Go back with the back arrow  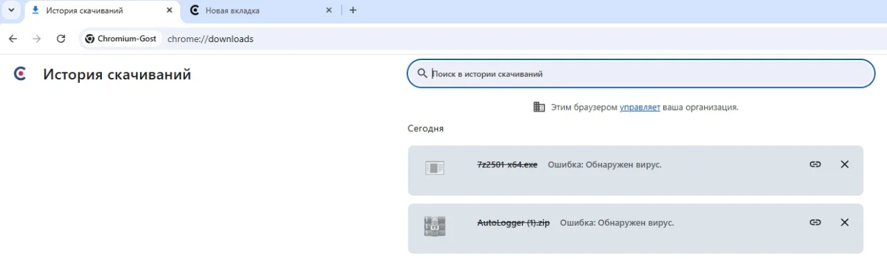(12, 39)
